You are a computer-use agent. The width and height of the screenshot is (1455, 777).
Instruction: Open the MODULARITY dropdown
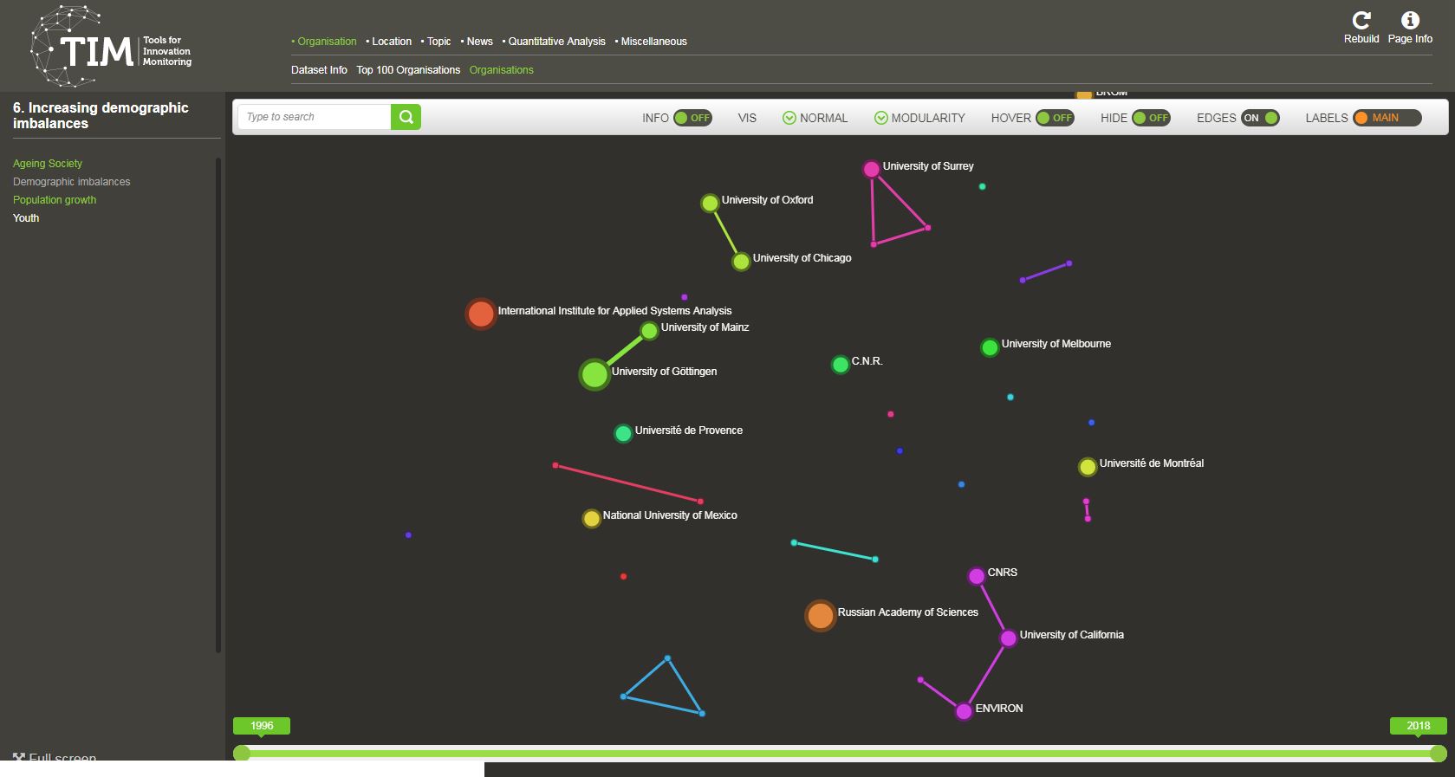click(919, 118)
